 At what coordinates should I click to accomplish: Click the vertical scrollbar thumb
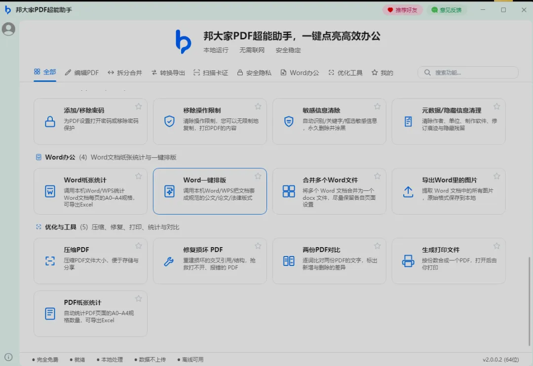point(529,301)
